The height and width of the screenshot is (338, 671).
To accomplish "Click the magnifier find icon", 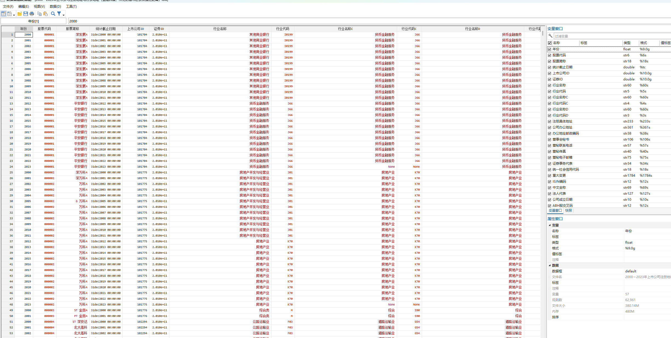I will click(x=53, y=14).
